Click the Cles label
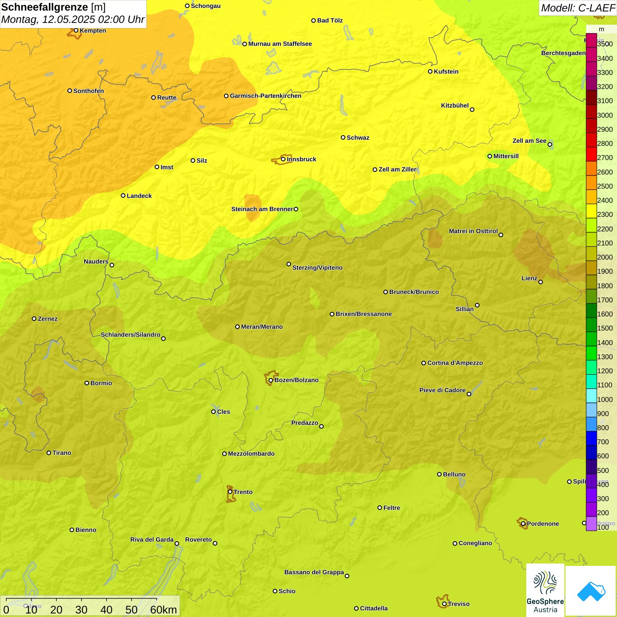The width and height of the screenshot is (617, 617). click(223, 412)
